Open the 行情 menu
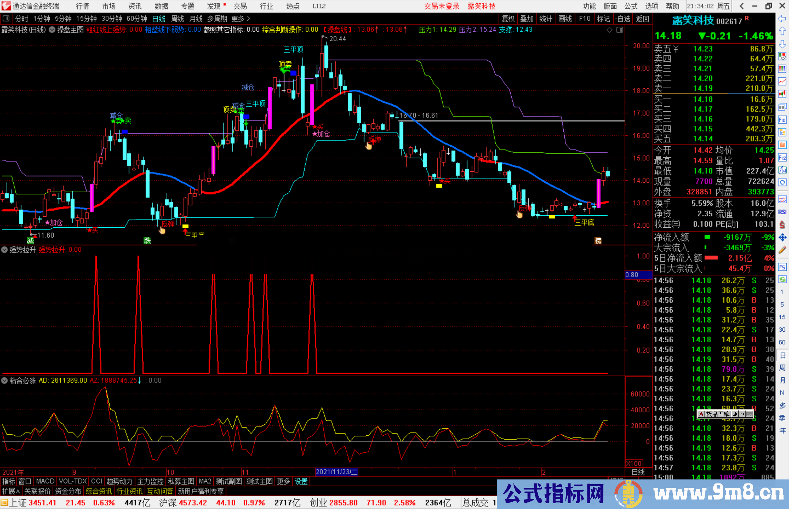Image resolution: width=789 pixels, height=509 pixels. [x=82, y=6]
